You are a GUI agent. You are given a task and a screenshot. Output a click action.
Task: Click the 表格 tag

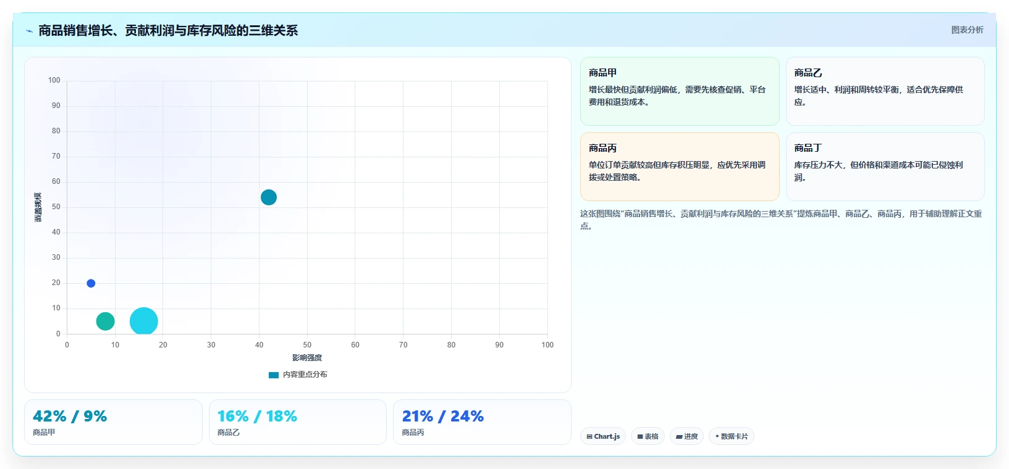648,436
